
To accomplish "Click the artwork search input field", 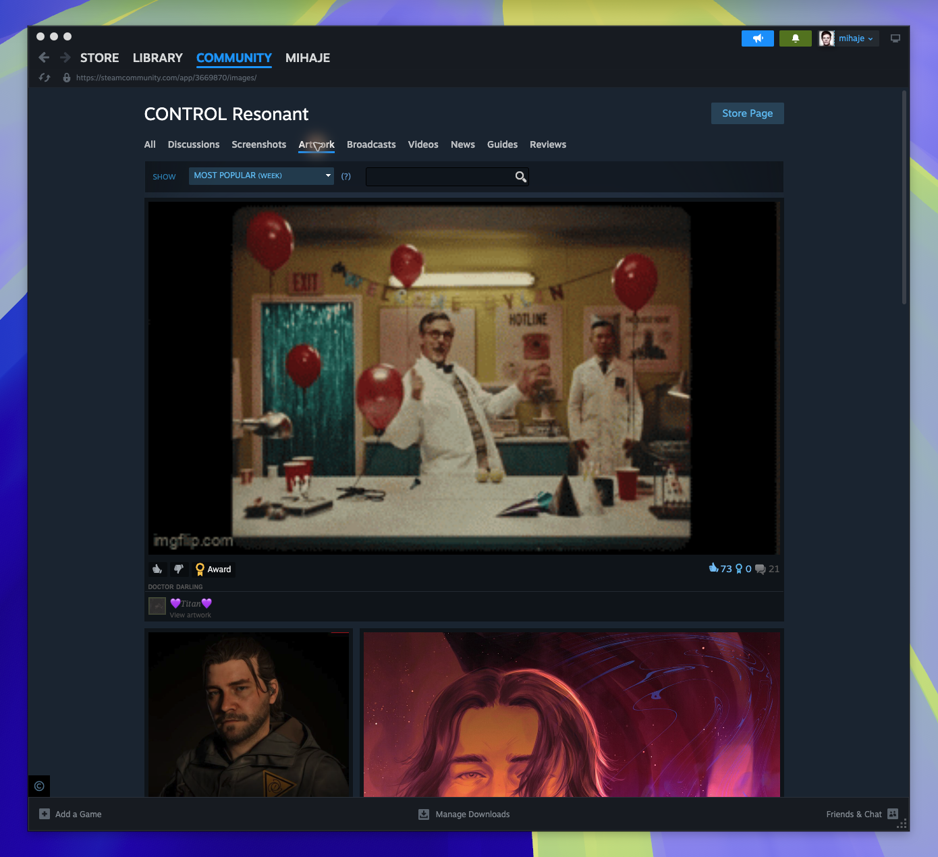I will 440,177.
